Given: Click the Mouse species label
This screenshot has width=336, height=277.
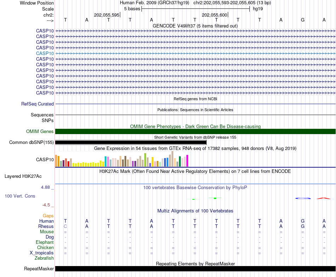Looking at the screenshot, I should tap(47, 232).
